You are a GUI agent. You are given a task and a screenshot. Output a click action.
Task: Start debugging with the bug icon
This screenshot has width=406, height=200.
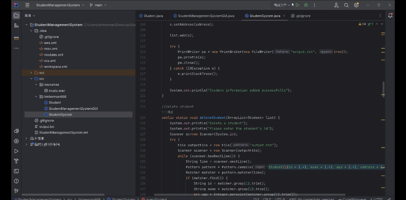[x=306, y=5]
